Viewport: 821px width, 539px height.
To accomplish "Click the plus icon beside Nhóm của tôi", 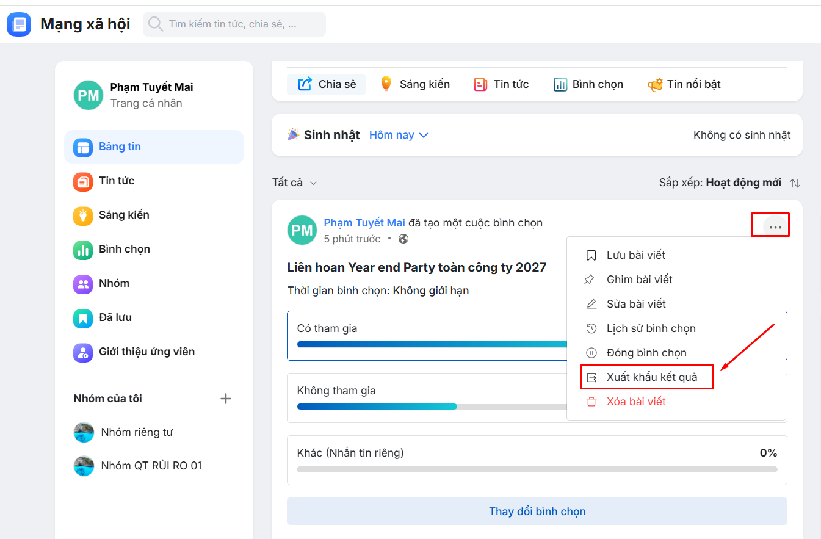I will click(226, 399).
